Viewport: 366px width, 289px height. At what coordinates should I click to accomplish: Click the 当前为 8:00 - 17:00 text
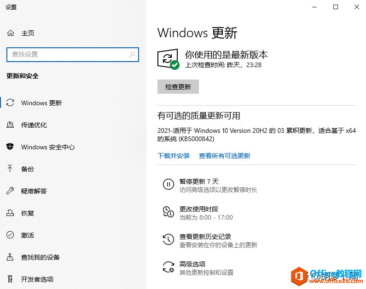pyautogui.click(x=206, y=217)
